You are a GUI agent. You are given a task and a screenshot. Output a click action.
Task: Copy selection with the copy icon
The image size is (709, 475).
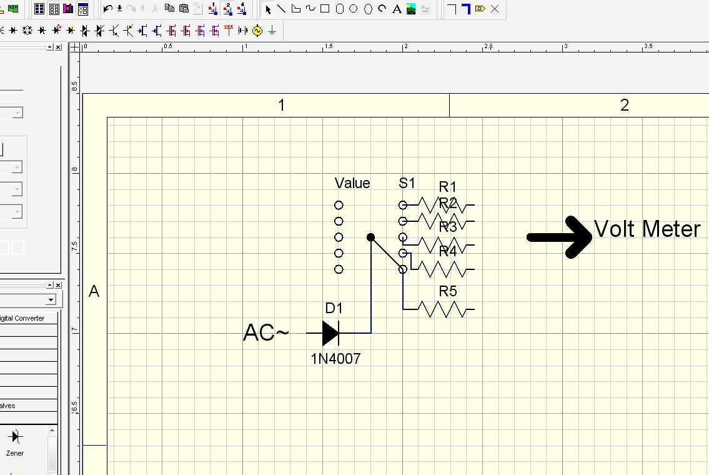(x=169, y=8)
